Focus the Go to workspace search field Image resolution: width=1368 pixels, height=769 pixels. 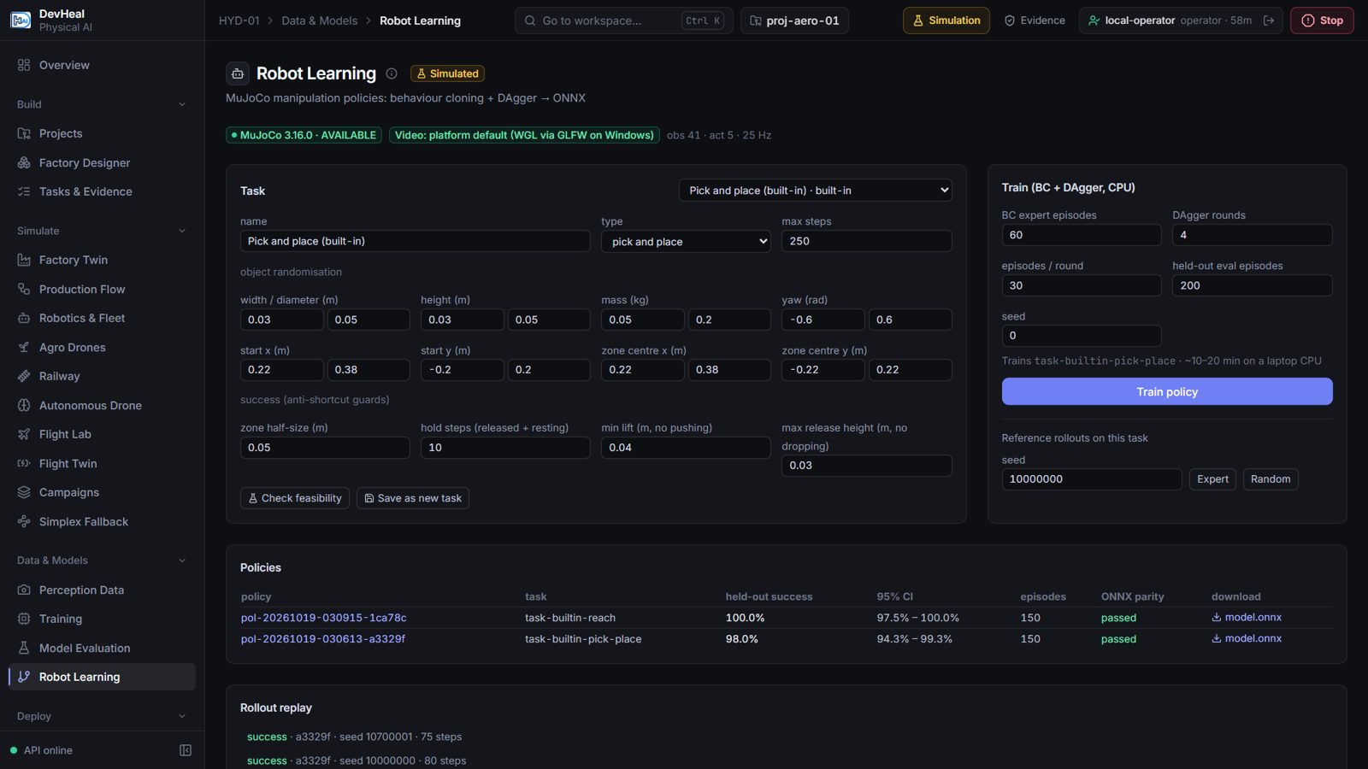click(x=623, y=21)
